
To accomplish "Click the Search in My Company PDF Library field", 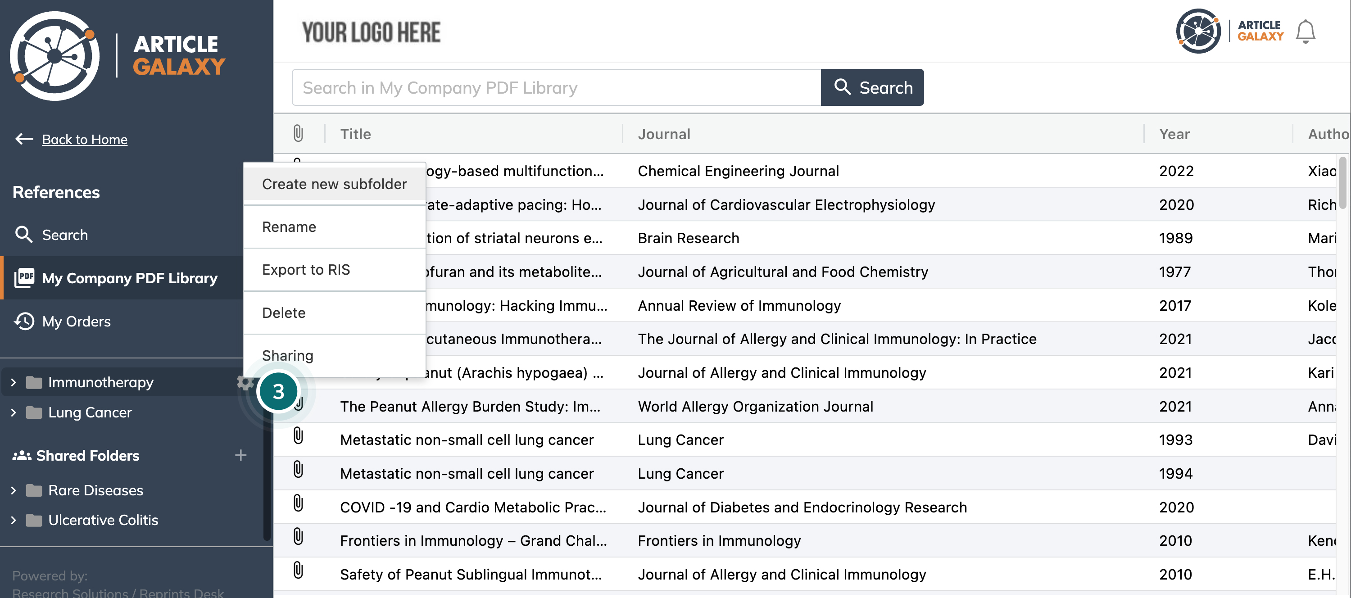I will tap(557, 87).
